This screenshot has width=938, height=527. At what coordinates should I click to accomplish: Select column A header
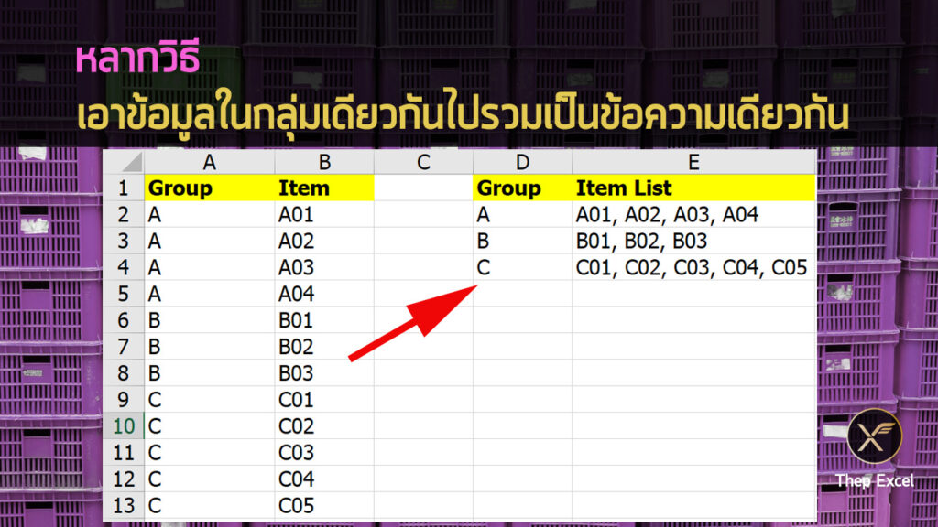[x=209, y=163]
